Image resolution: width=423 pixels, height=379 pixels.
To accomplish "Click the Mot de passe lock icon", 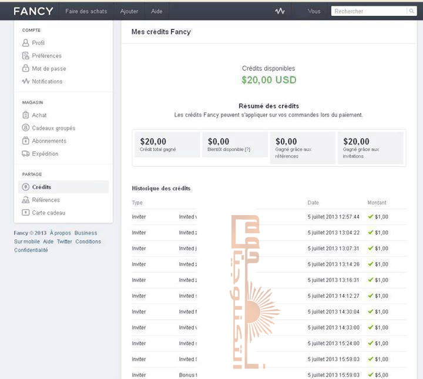I will 26,68.
